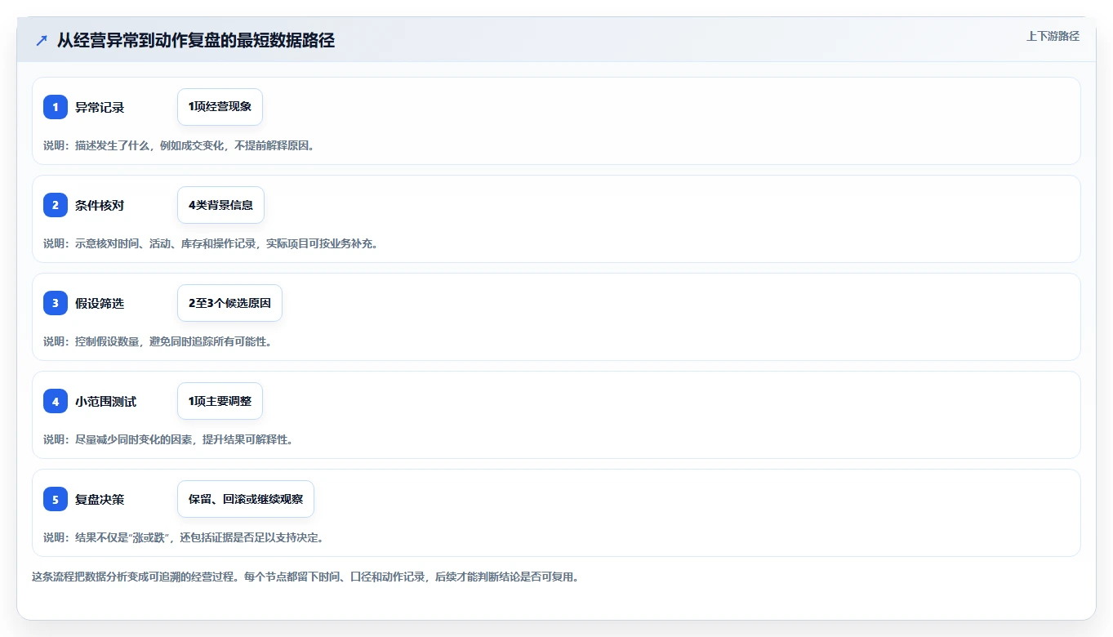
Task: Click the 复盘决策 step title
Action: click(100, 499)
